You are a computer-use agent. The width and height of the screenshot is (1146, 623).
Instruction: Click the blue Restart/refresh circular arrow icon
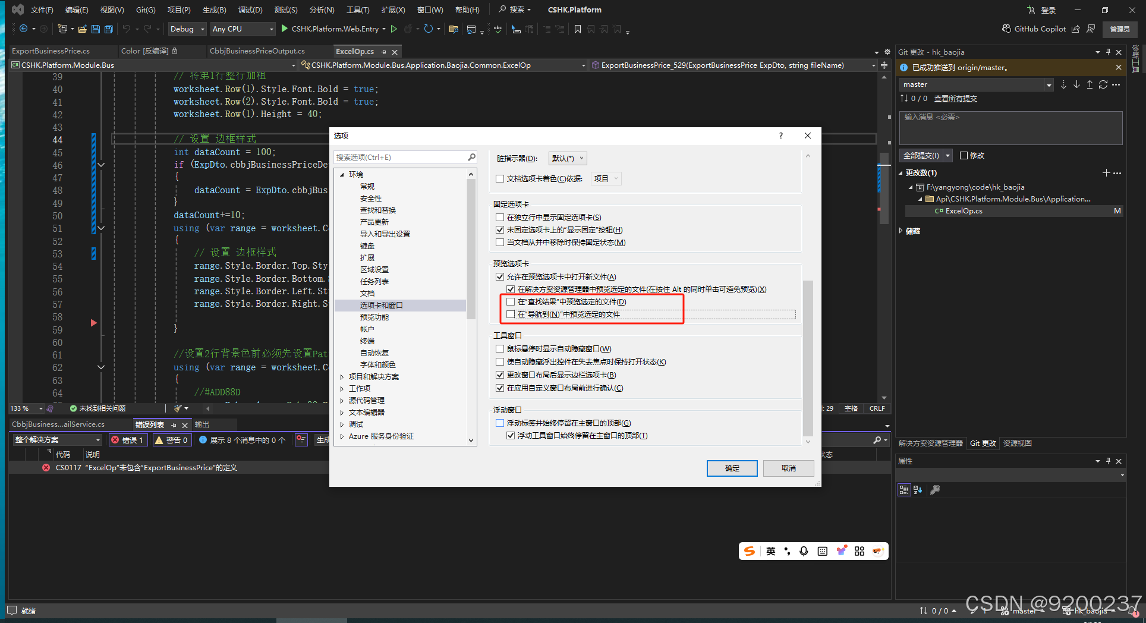(428, 29)
